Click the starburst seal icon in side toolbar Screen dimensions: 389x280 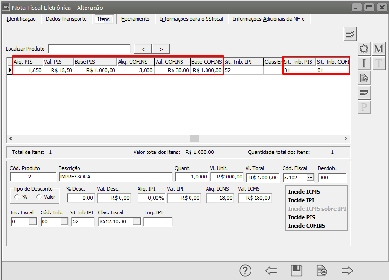coord(364,49)
